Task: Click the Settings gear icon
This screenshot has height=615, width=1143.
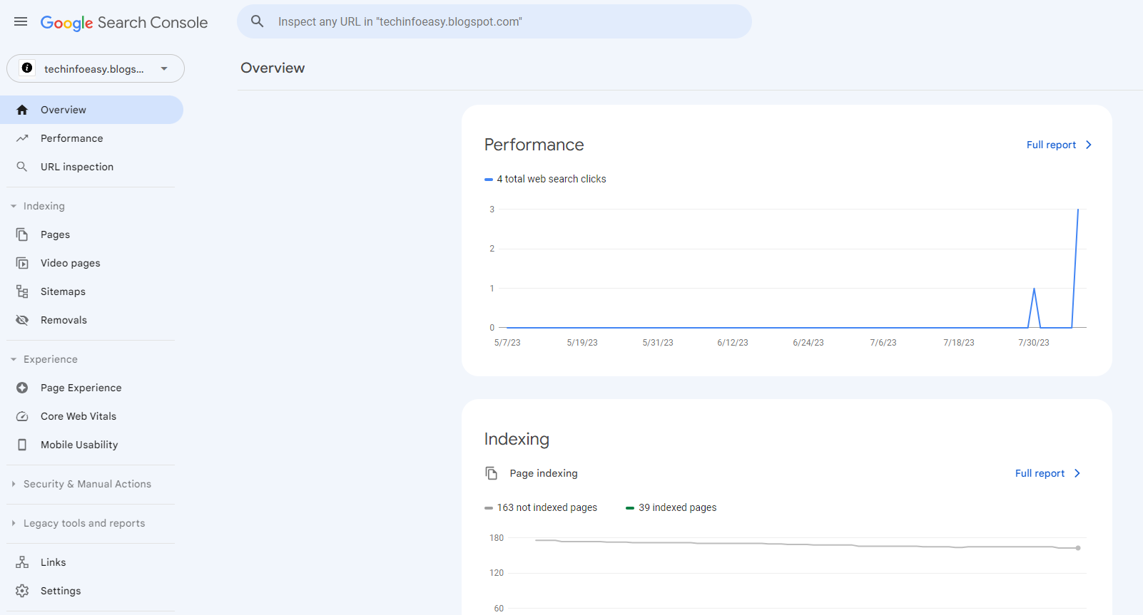Action: pyautogui.click(x=22, y=591)
